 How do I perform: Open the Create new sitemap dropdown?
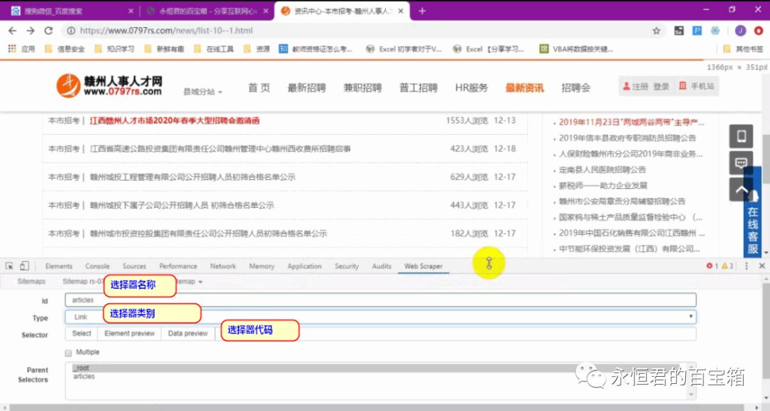pos(190,282)
